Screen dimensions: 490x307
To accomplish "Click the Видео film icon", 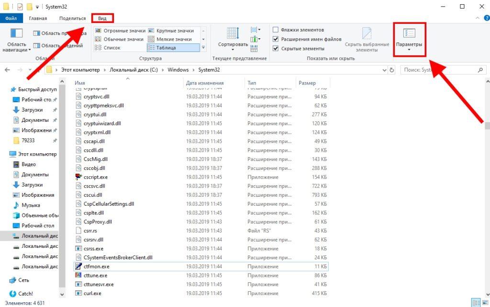I will pos(16,164).
